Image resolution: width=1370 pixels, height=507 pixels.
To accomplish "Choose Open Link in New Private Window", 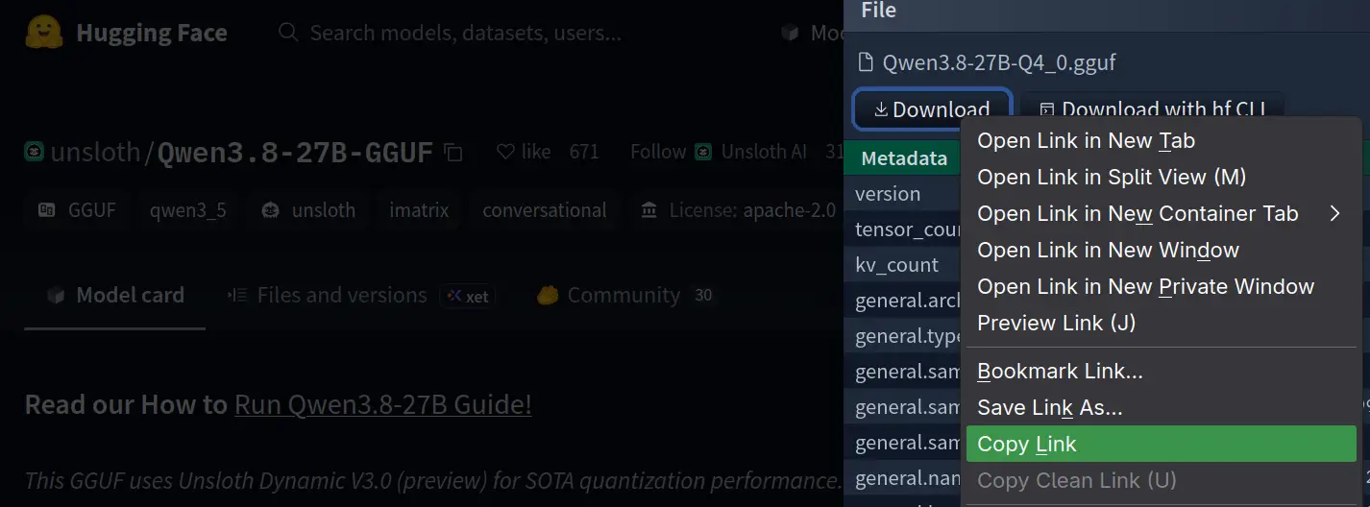I will coord(1161,286).
